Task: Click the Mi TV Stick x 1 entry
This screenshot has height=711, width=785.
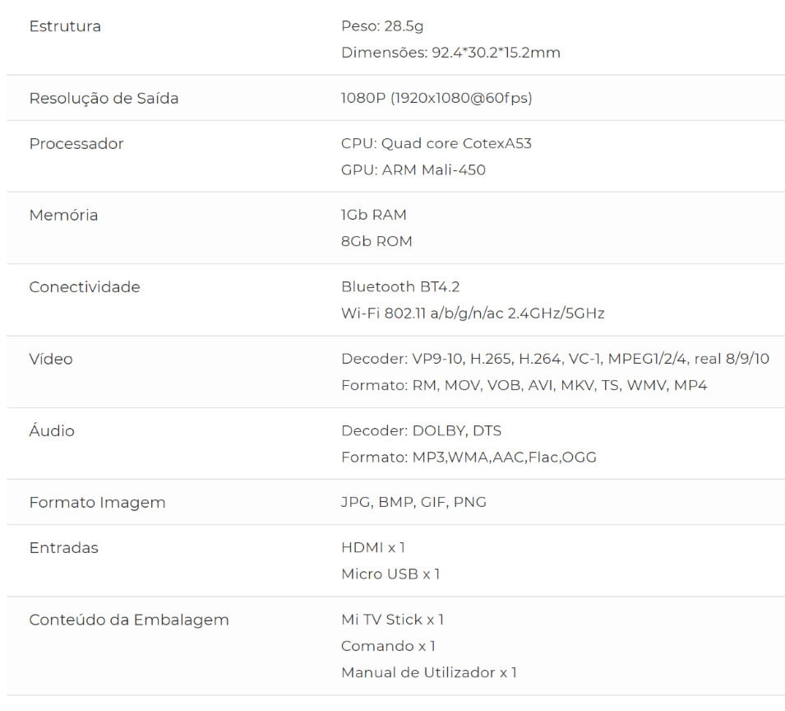Action: pyautogui.click(x=392, y=619)
